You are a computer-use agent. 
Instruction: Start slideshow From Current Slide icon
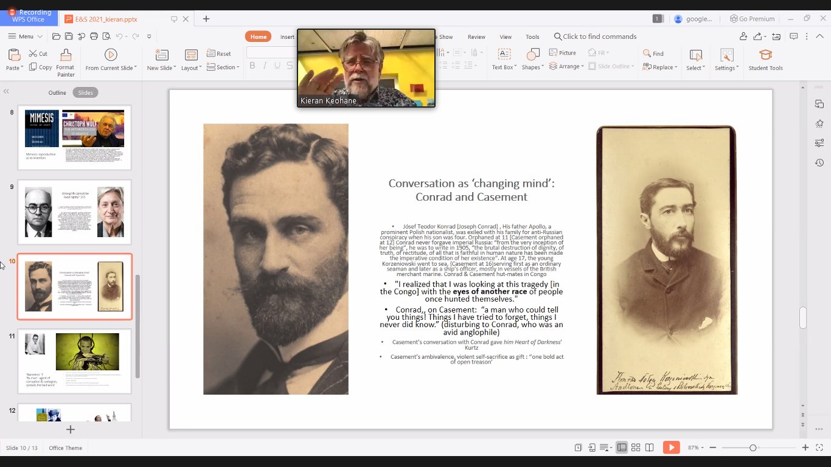(111, 55)
